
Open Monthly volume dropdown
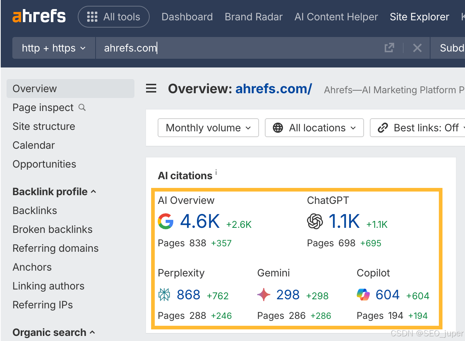(208, 128)
